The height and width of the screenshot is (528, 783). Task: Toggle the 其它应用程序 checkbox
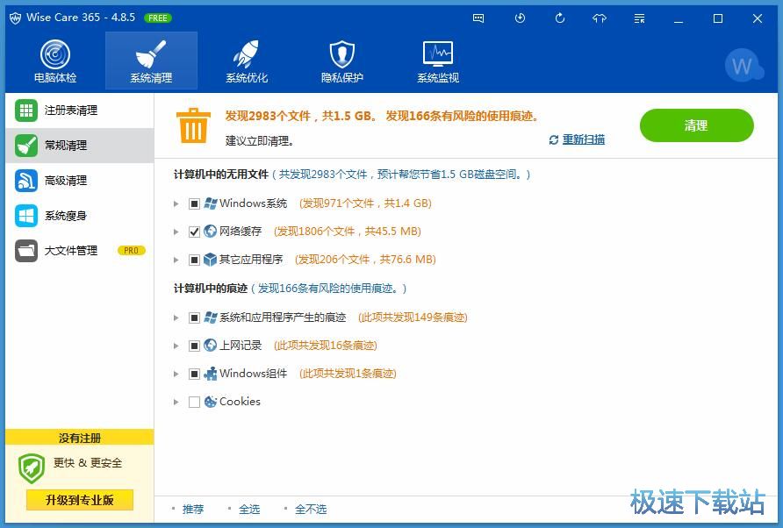194,260
